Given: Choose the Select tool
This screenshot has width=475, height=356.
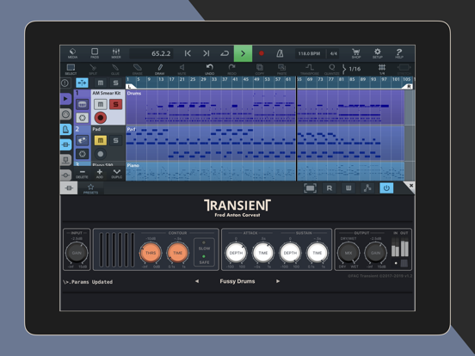Looking at the screenshot, I should pyautogui.click(x=71, y=70).
